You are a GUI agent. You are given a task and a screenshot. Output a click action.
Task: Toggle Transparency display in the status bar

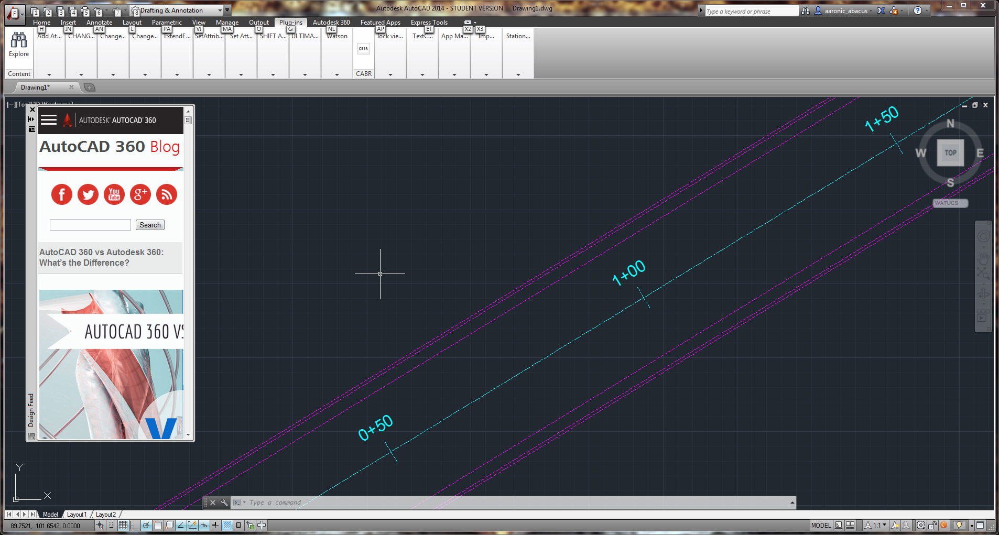point(227,525)
